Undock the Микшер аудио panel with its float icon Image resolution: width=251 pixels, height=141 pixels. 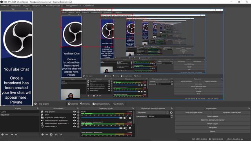[133, 108]
